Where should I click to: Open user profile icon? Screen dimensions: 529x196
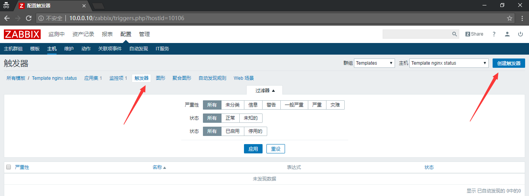click(x=507, y=34)
